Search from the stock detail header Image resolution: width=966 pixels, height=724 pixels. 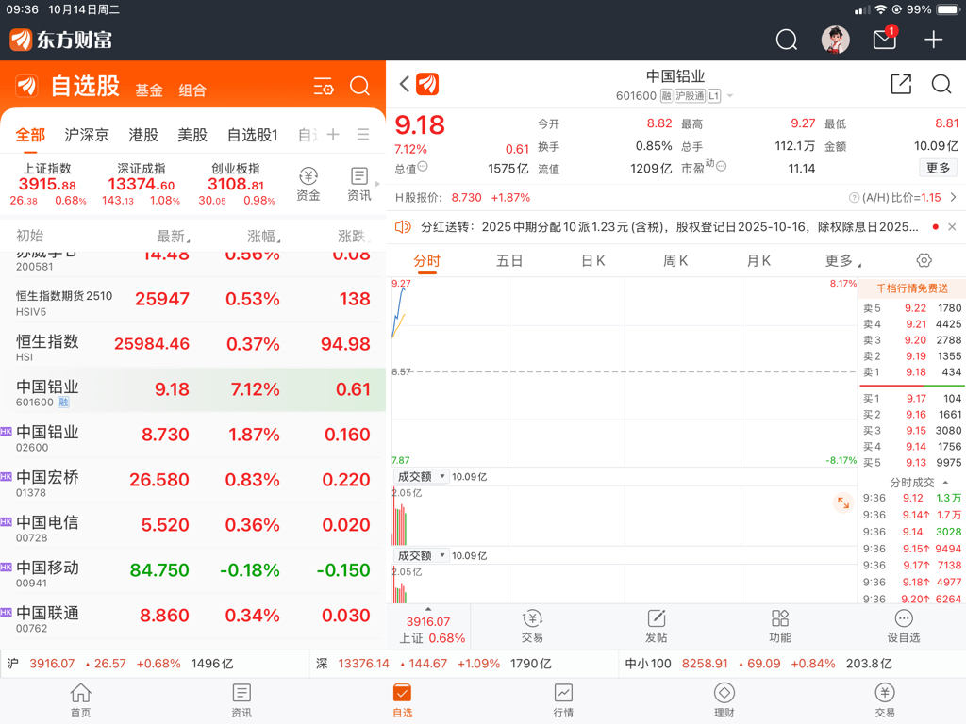pyautogui.click(x=941, y=84)
